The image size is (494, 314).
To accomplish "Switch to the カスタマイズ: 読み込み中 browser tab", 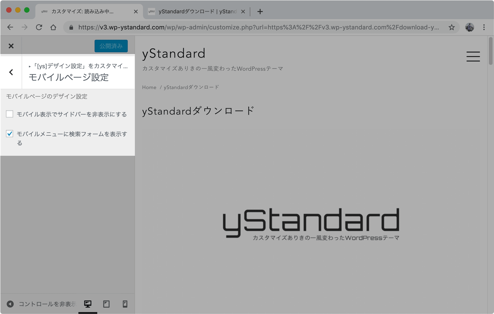I will 90,11.
